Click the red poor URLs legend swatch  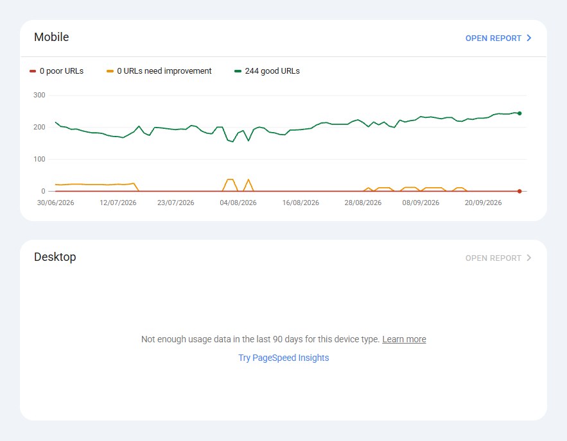point(33,71)
